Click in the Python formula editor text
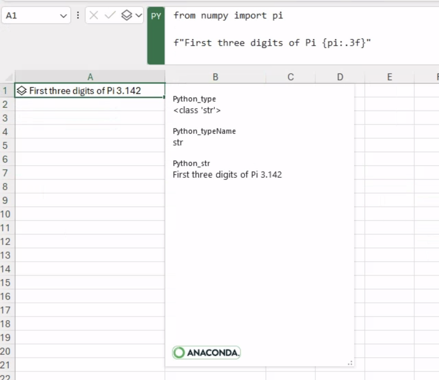 coord(271,43)
